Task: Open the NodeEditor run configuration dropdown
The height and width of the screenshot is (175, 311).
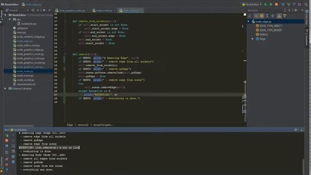Action: [252, 4]
